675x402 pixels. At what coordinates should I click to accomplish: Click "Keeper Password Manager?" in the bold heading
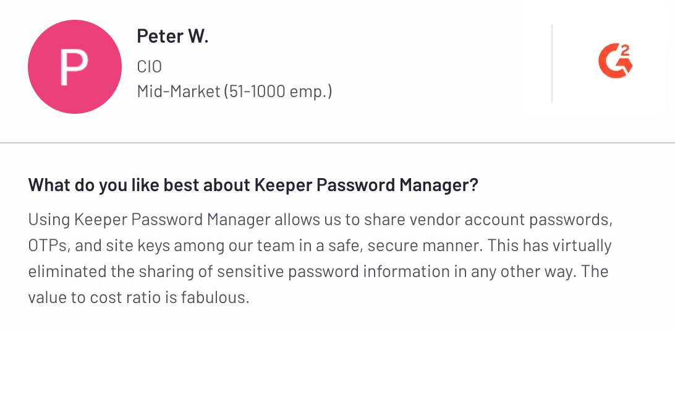point(366,185)
